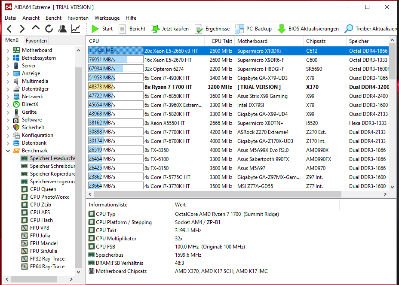Collapse the Benchmark tree node
Screen dimensions: 399x285
click(8, 151)
